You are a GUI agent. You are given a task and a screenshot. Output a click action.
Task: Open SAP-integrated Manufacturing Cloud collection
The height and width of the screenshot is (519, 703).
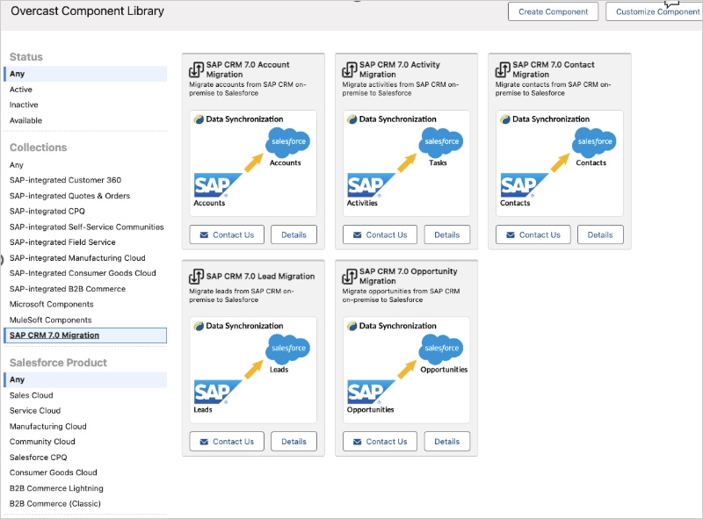(x=77, y=257)
